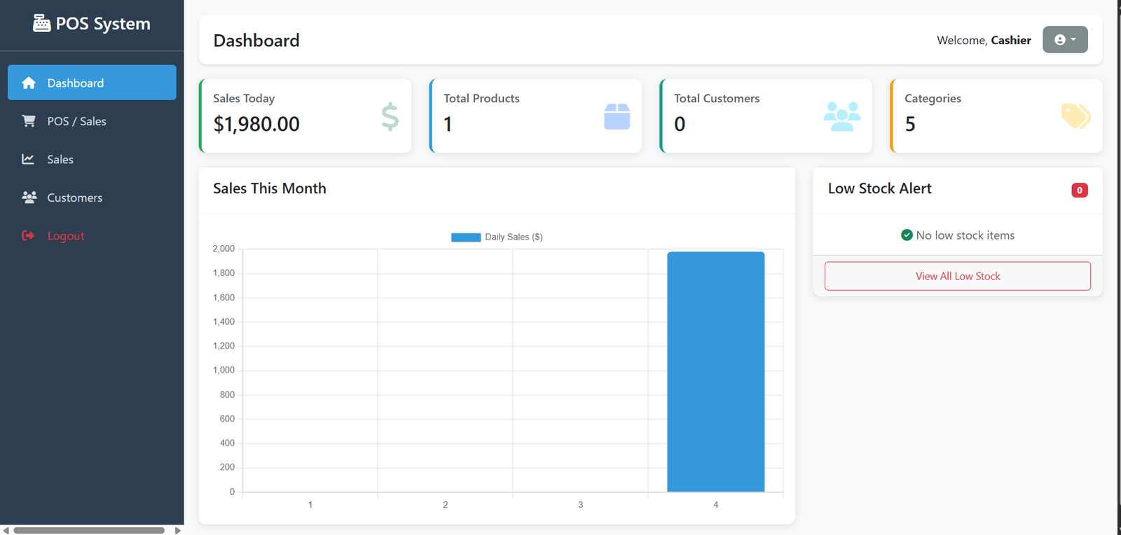
Task: Click the box icon on Total Products
Action: point(617,116)
